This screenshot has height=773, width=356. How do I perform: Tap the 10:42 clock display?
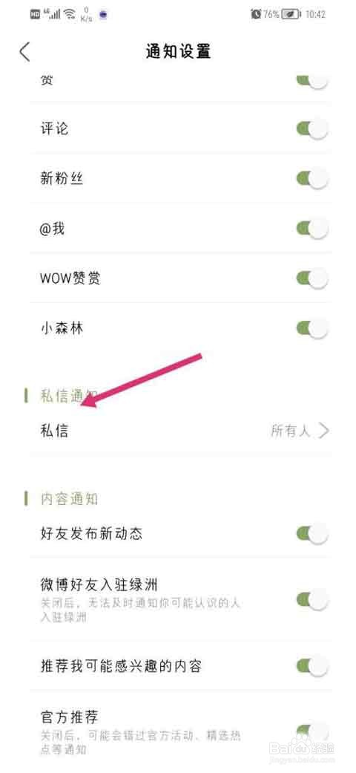click(x=315, y=14)
